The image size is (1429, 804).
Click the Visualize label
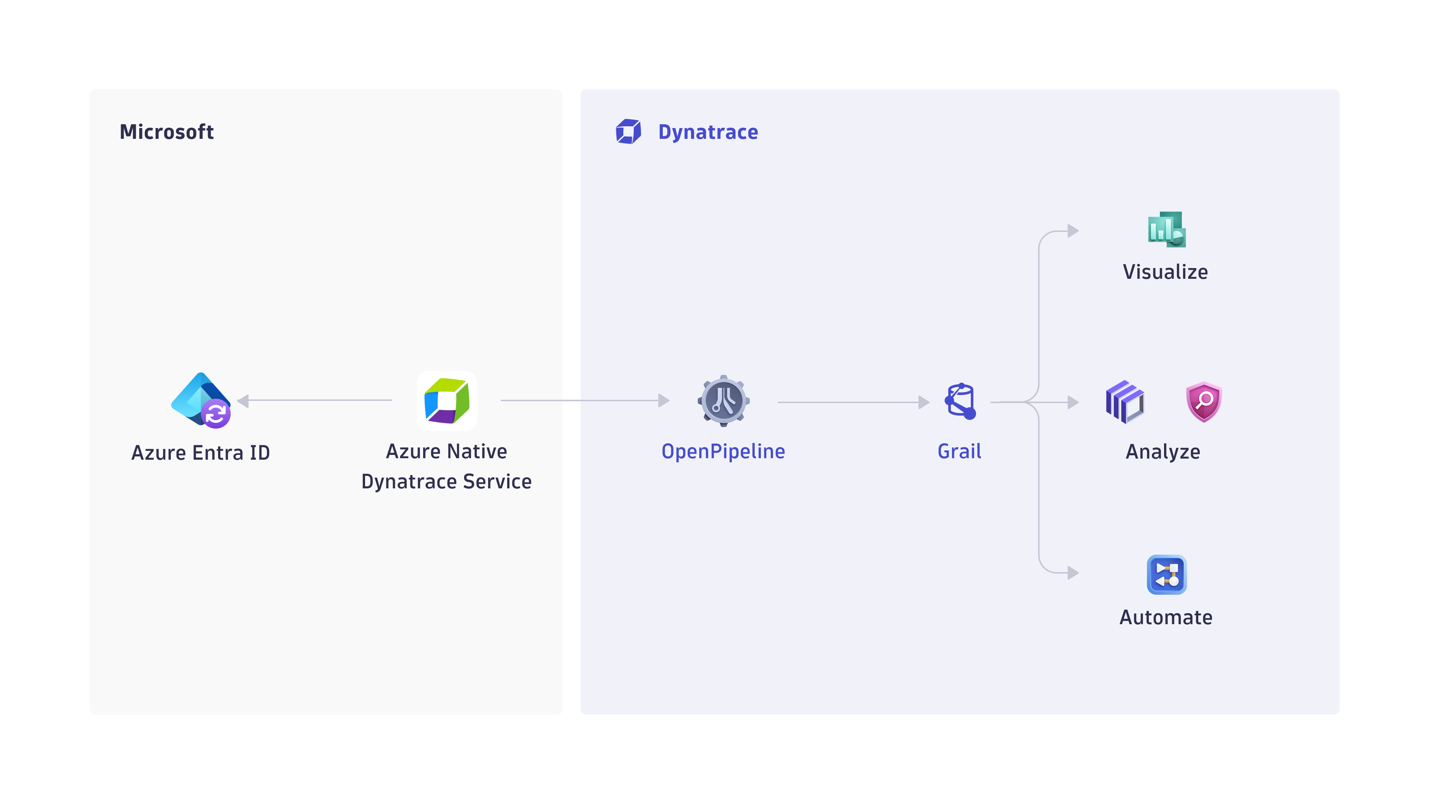[1166, 272]
